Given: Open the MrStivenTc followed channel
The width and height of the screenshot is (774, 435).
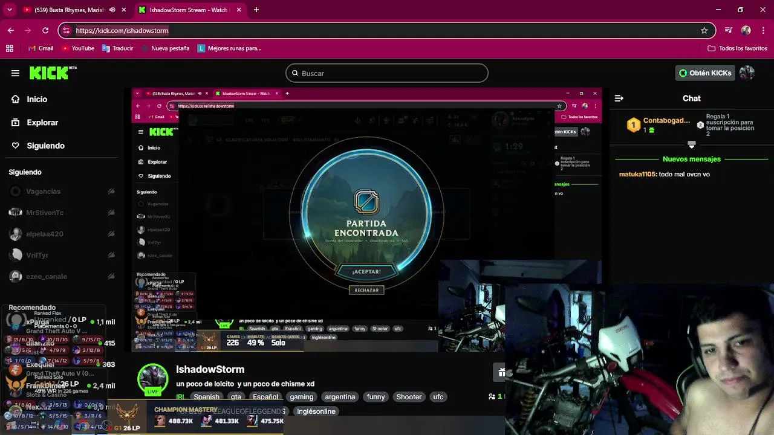Looking at the screenshot, I should coord(45,213).
